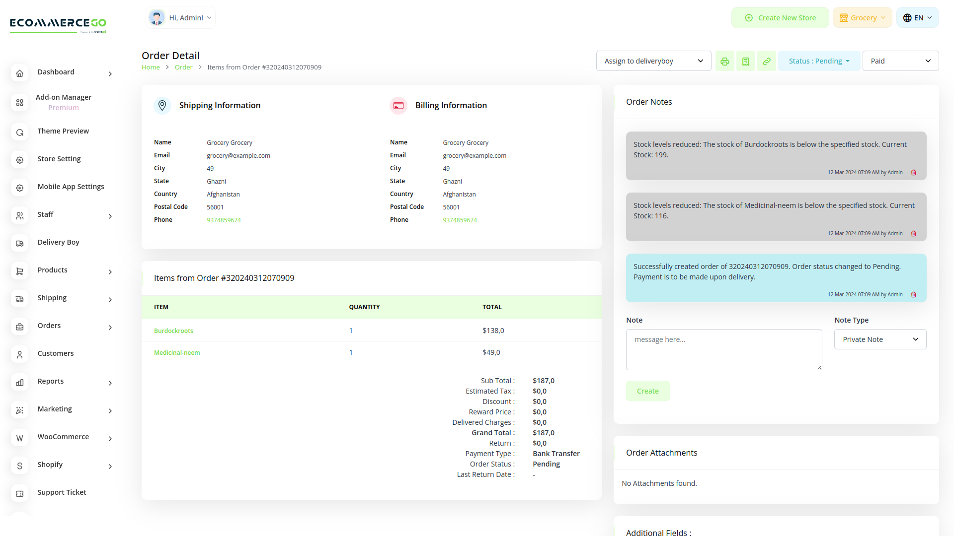The width and height of the screenshot is (954, 536).
Task: Open Mobile App Settings via gear icon
Action: (x=19, y=188)
